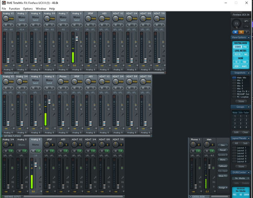Click the Talkback button
The image size is (253, 198).
pyautogui.click(x=223, y=166)
